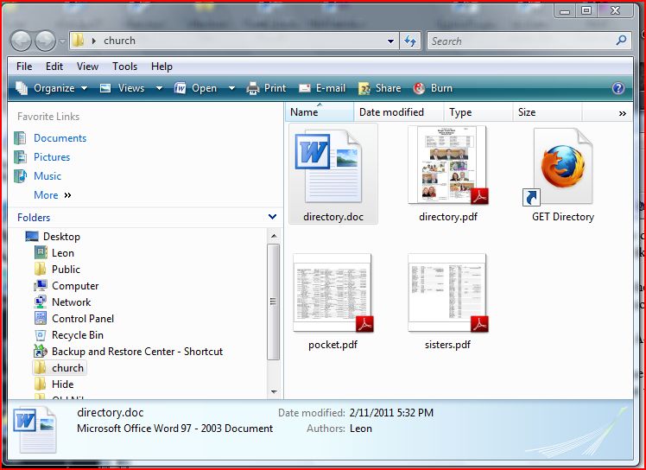Click Authors value Leon in details pane

(361, 429)
